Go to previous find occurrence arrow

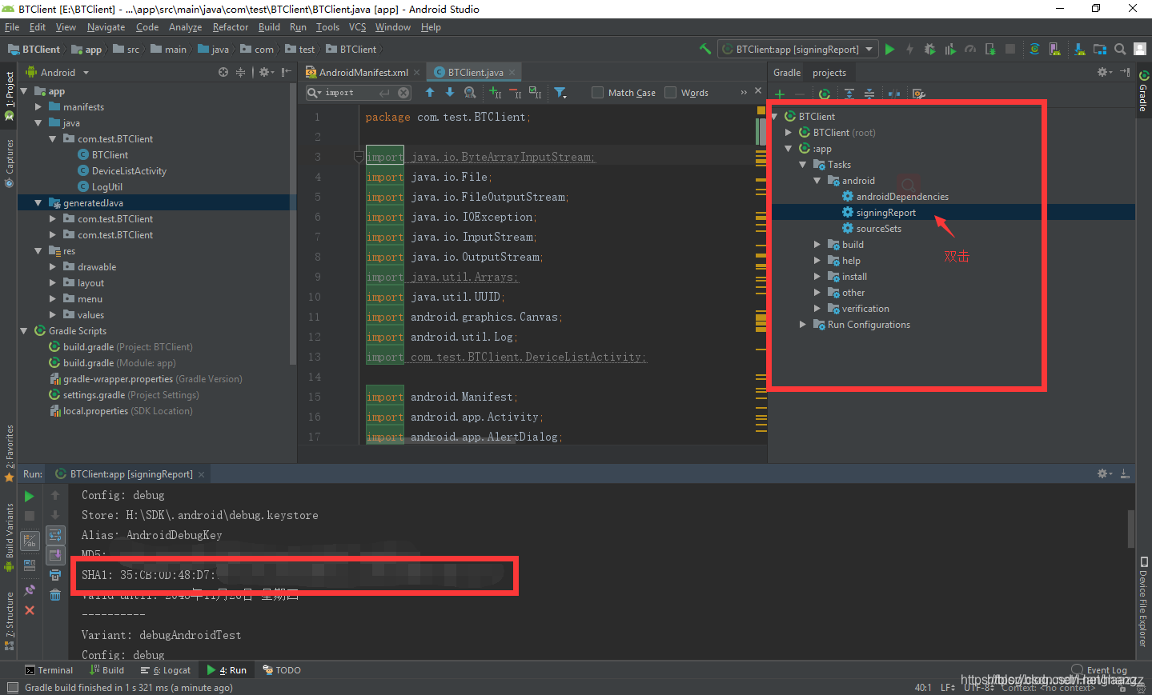(430, 93)
